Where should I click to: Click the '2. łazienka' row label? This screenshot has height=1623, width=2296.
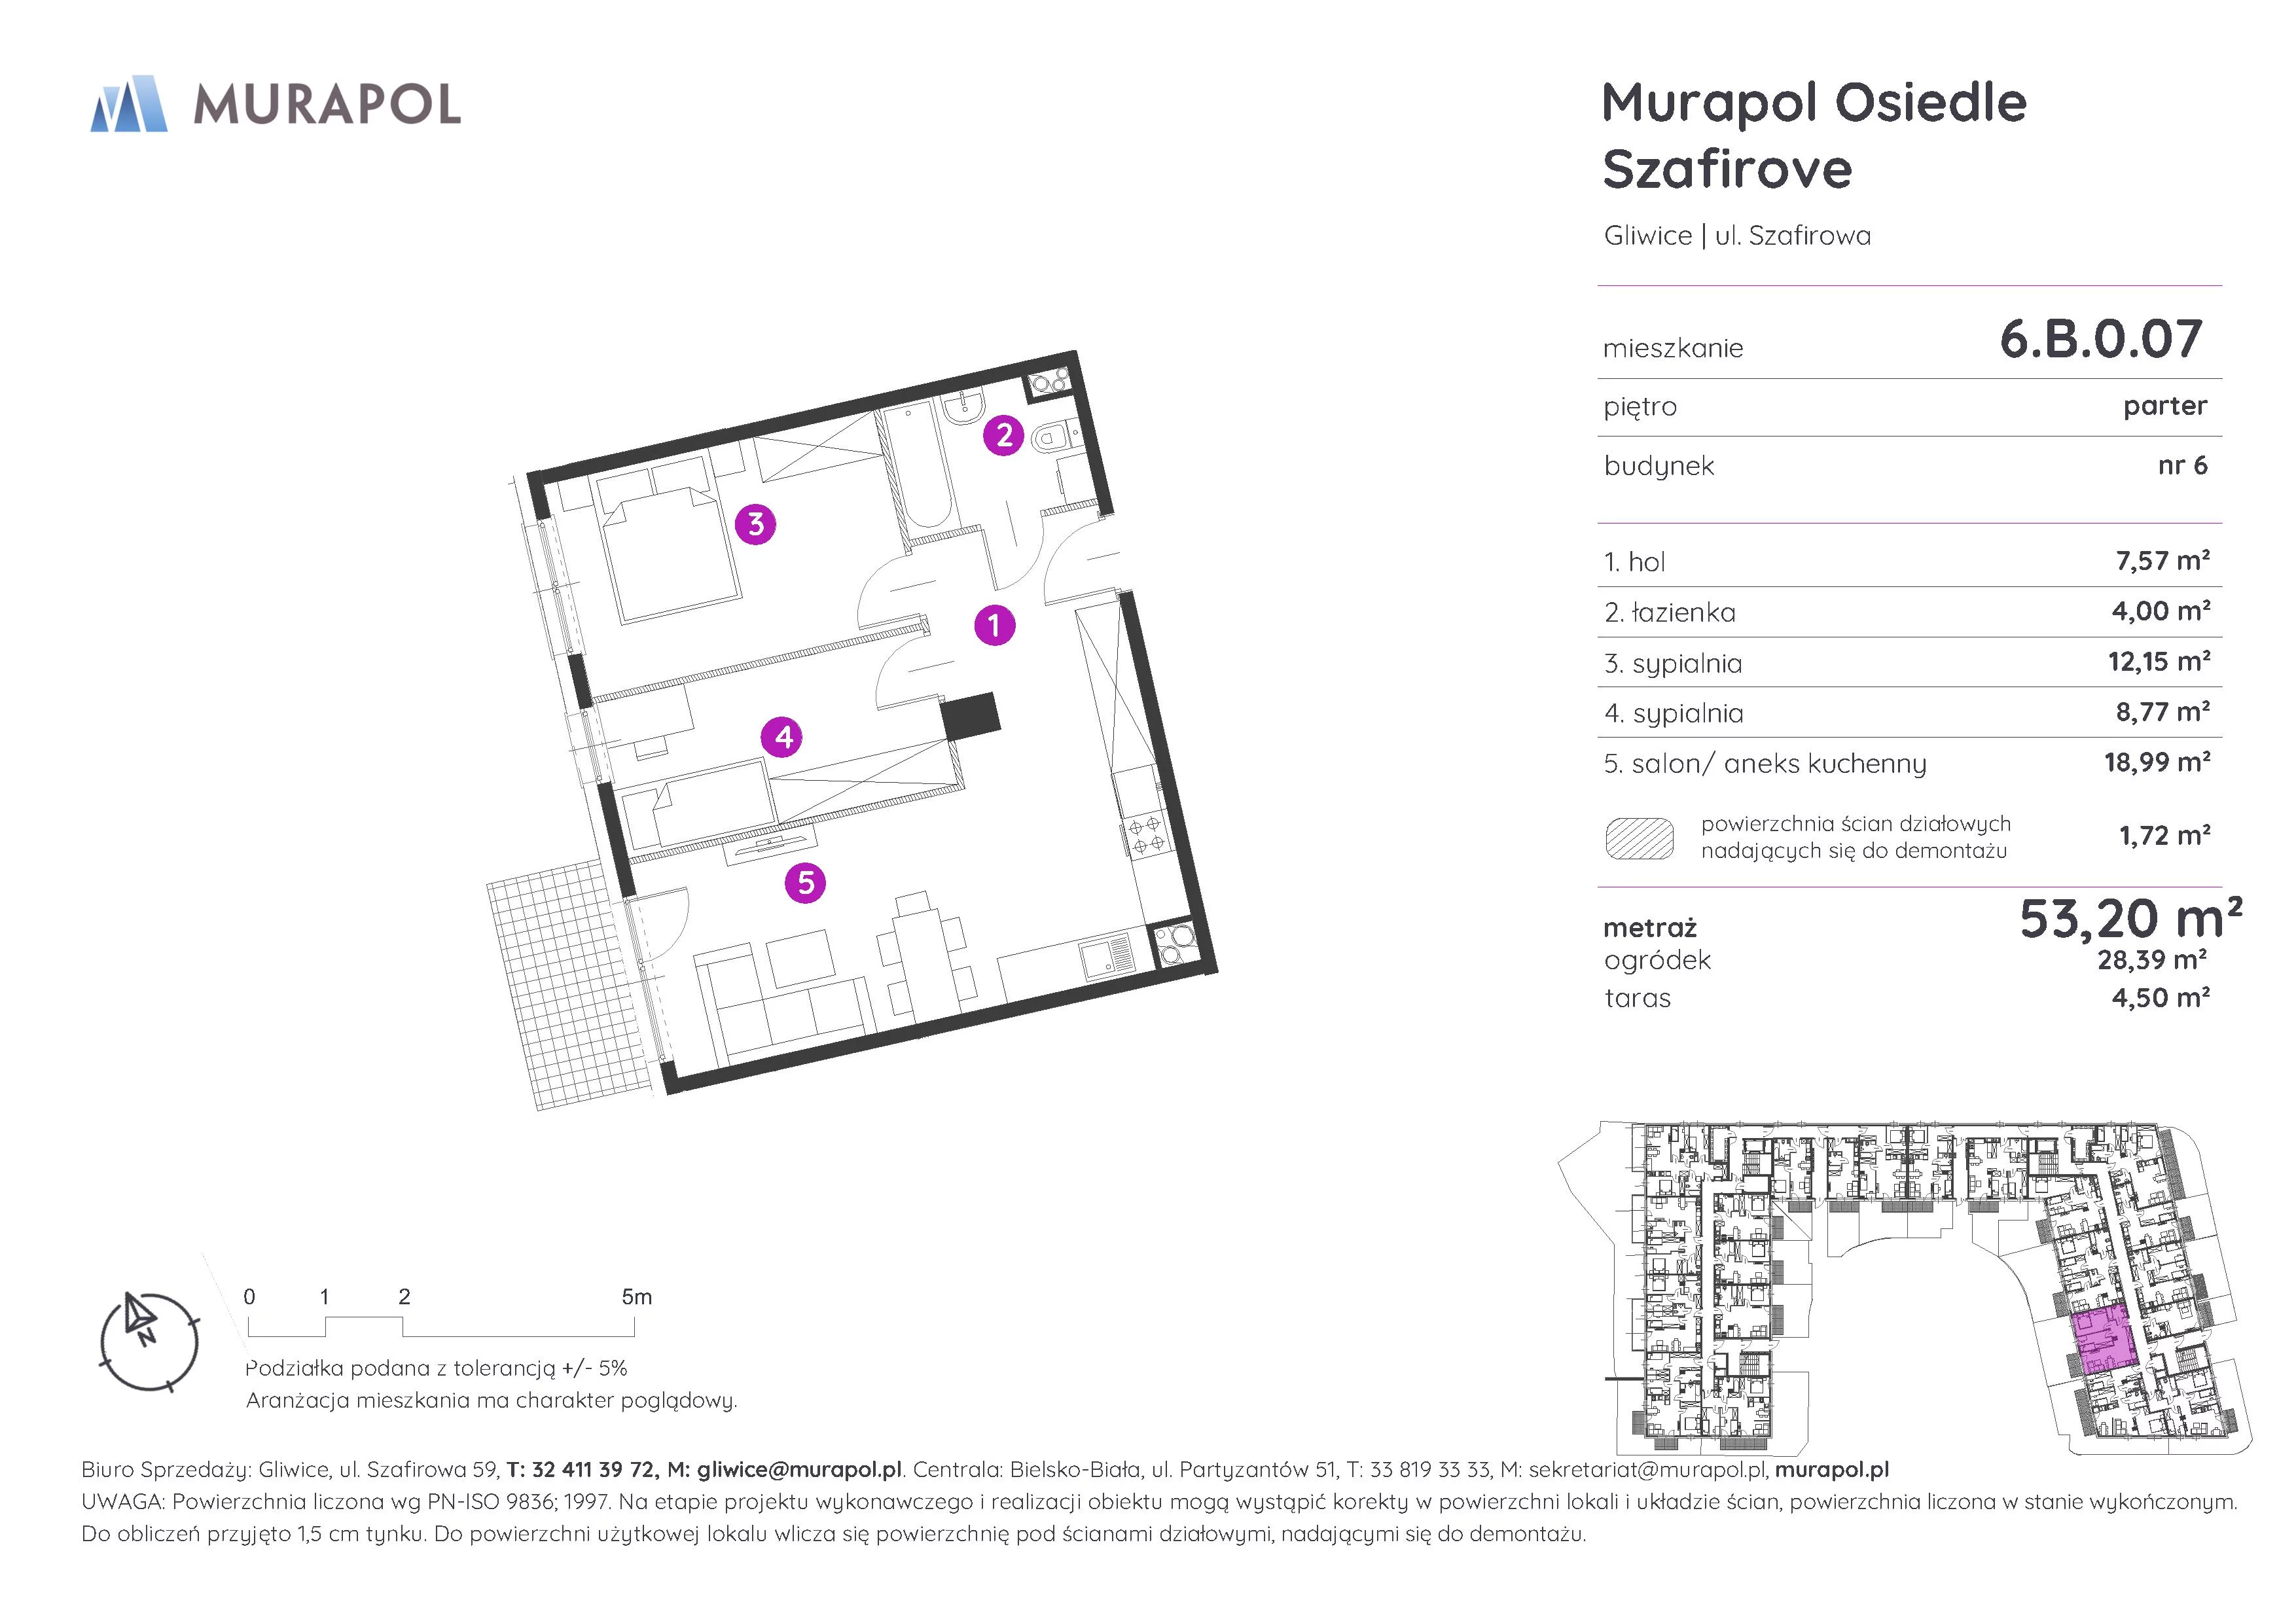click(x=1670, y=612)
